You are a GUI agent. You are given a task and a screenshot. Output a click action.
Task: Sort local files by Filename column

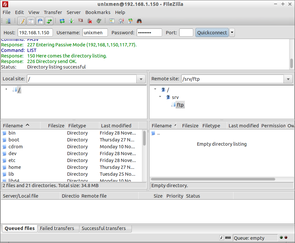tap(21, 125)
